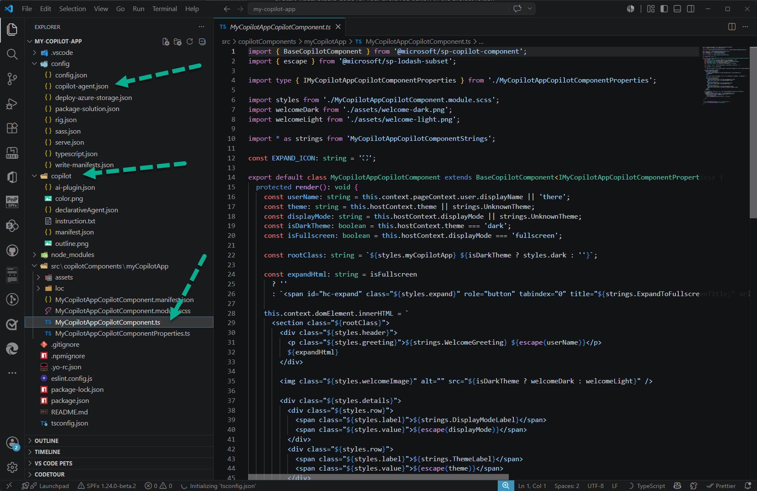The image size is (757, 491).
Task: Open Explorer views and more actions menu
Action: [x=201, y=27]
